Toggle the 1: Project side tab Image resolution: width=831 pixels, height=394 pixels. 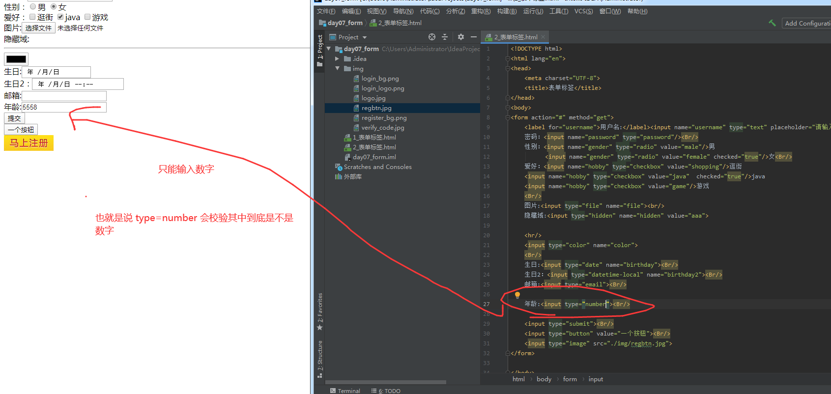(320, 51)
